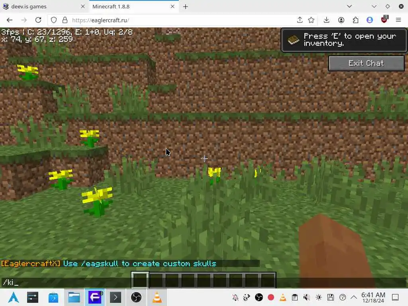The height and width of the screenshot is (306, 408).
Task: Open the clipboard tray icon
Action: point(295,297)
